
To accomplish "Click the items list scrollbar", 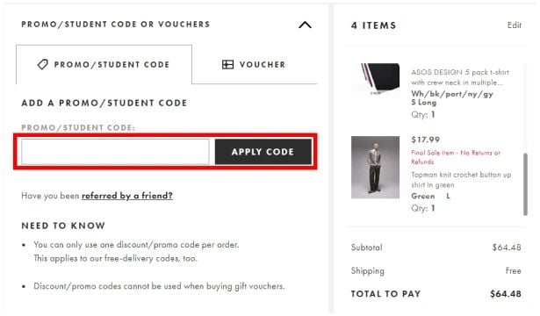I will pyautogui.click(x=525, y=184).
